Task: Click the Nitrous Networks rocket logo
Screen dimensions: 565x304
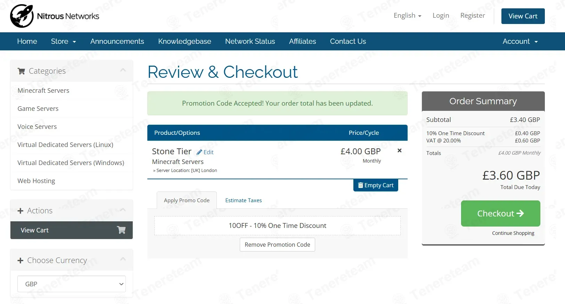Action: coord(22,16)
